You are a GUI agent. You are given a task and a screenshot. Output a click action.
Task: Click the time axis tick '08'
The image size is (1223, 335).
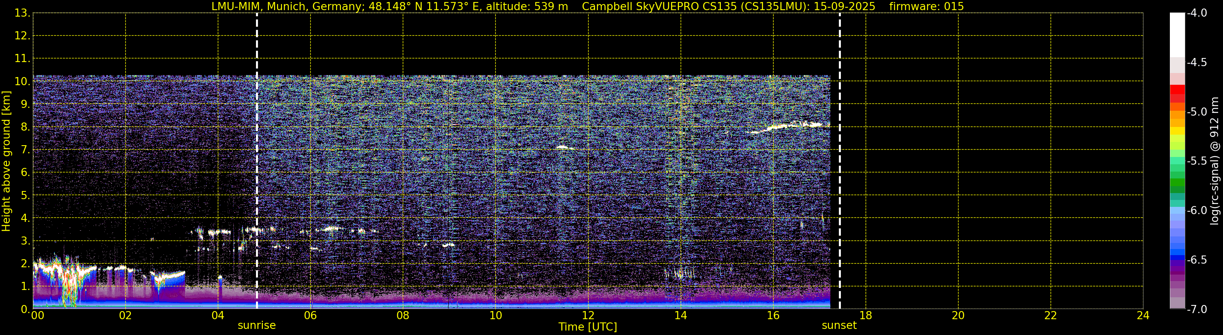[x=403, y=316]
